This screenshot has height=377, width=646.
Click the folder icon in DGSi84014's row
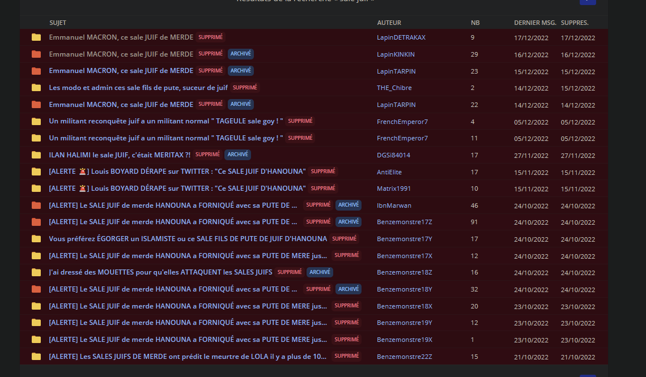click(36, 155)
